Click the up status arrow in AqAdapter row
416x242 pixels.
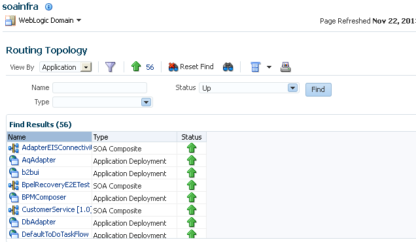point(192,160)
